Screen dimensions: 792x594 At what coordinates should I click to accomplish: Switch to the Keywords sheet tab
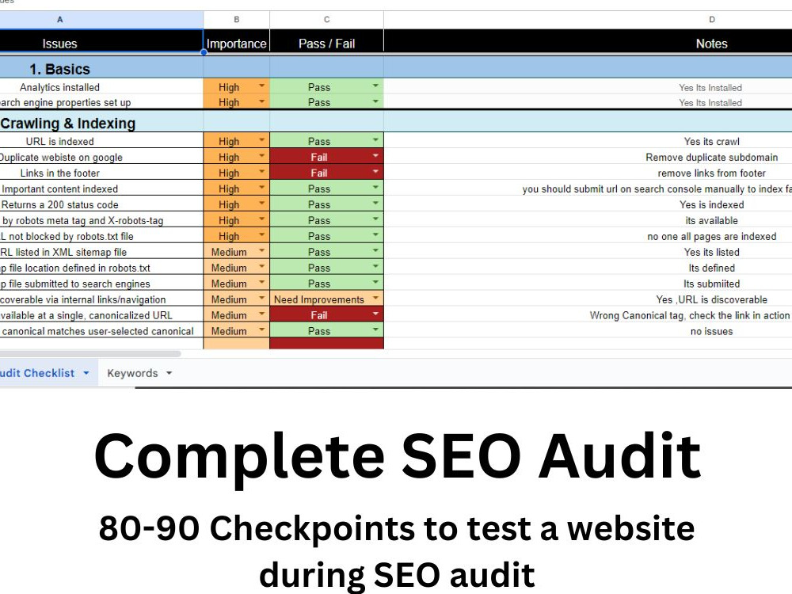click(x=132, y=373)
